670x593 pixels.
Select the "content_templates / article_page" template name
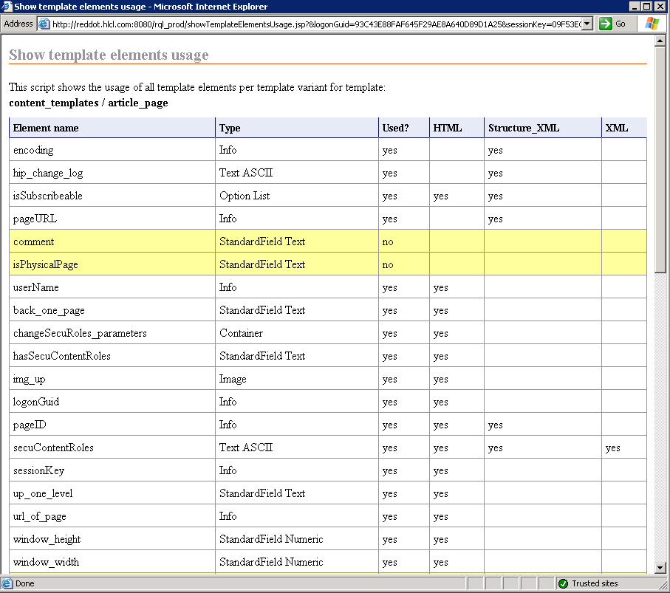click(89, 103)
